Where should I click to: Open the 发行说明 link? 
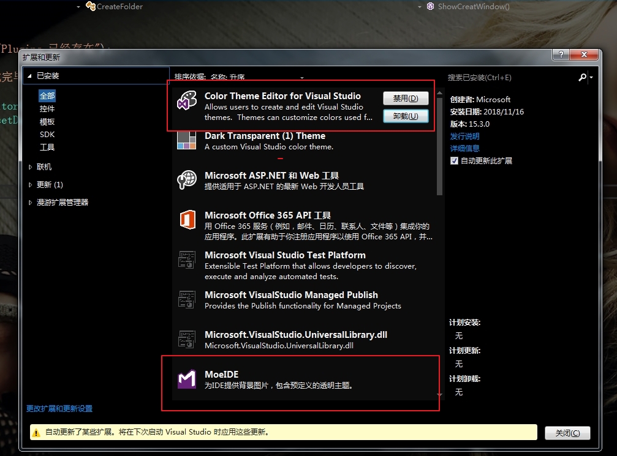coord(464,136)
